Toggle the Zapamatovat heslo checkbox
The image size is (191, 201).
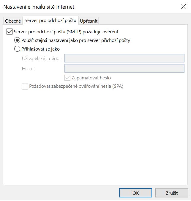[x=67, y=78]
